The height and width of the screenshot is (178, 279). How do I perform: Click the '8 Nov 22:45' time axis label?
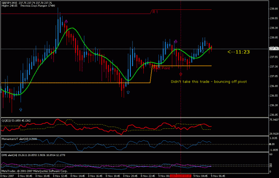pyautogui.click(x=148, y=176)
